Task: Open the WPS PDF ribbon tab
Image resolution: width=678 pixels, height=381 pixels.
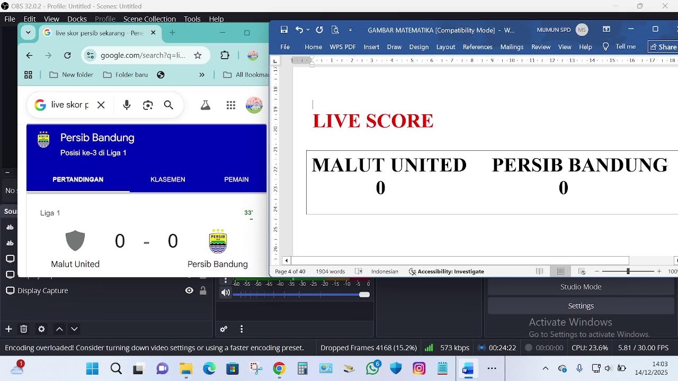Action: 343,47
